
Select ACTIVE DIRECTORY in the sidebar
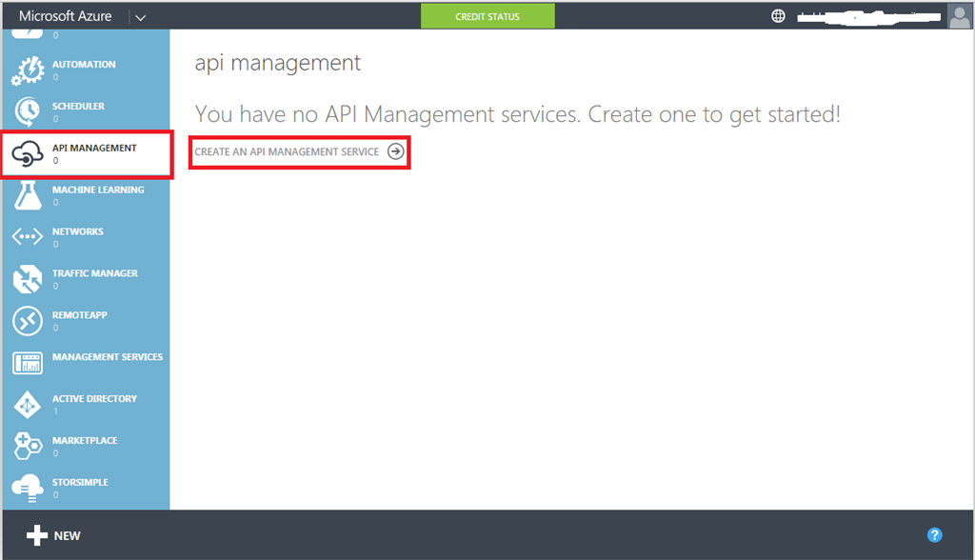click(94, 398)
